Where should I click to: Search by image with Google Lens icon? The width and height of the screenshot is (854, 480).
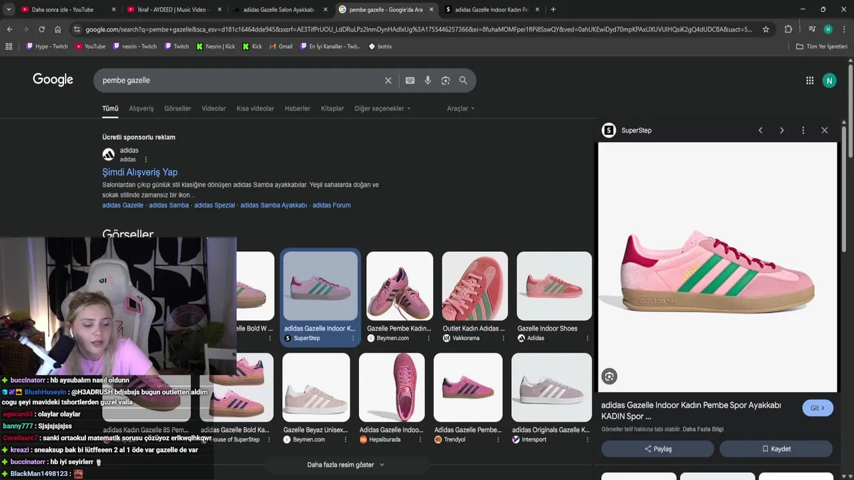446,81
